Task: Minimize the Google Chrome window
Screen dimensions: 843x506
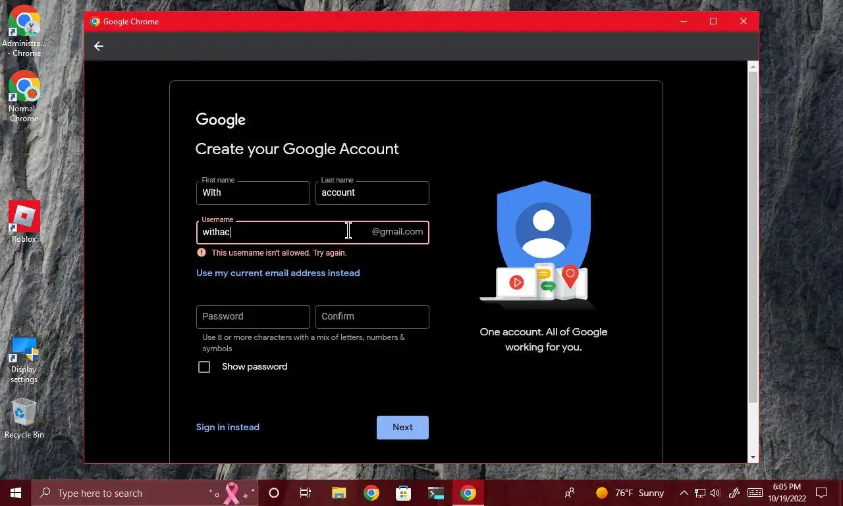Action: click(x=683, y=21)
